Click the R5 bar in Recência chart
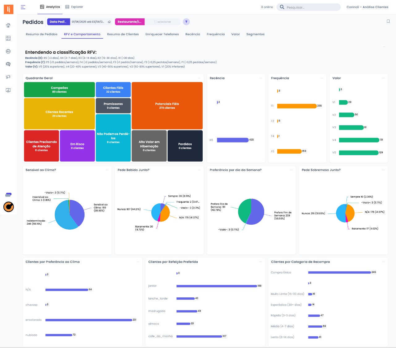Screen dimensions: 396x348 (x=233, y=140)
